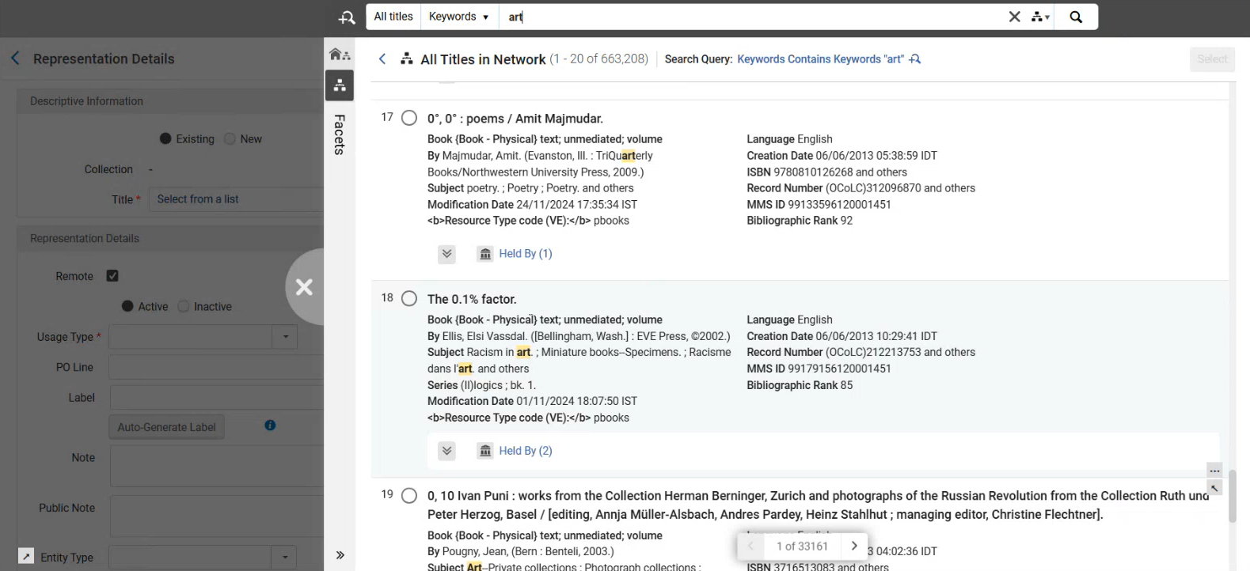Click the results list vertical scrollbar
Screen dimensions: 1250x571
(x=1233, y=497)
